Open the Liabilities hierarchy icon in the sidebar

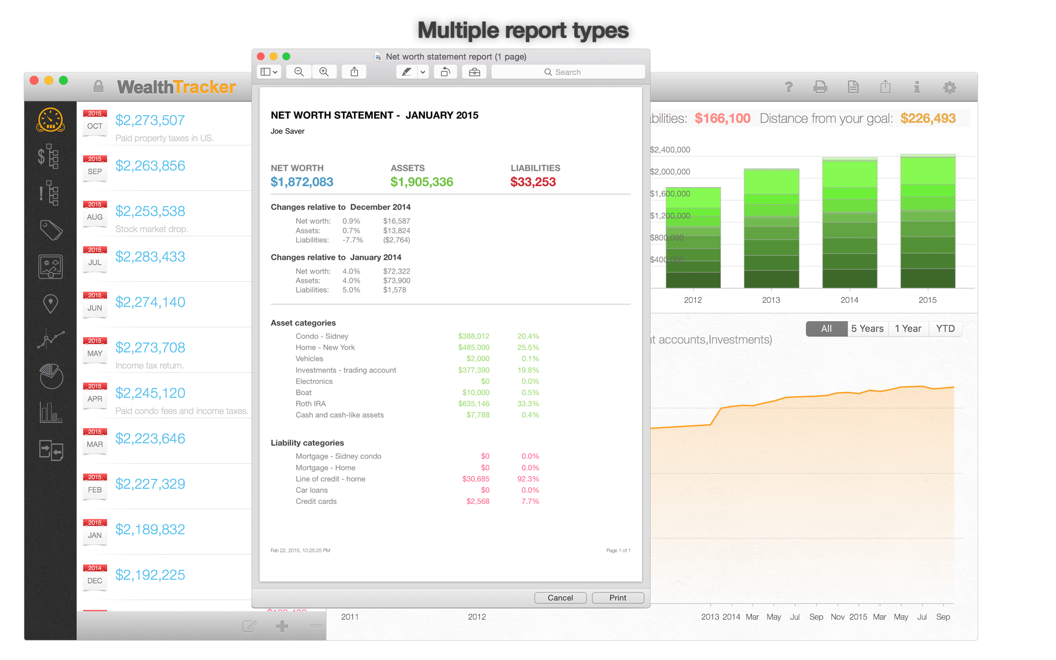[49, 192]
